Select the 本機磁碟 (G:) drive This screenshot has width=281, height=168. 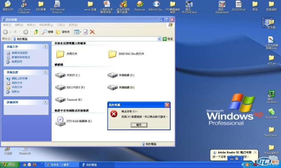[x=120, y=87]
